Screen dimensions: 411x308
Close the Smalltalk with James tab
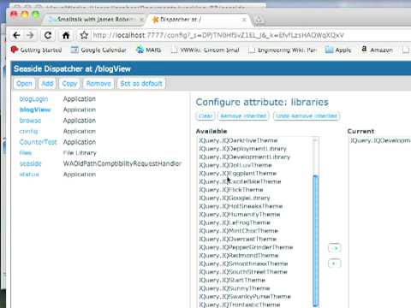(x=141, y=20)
